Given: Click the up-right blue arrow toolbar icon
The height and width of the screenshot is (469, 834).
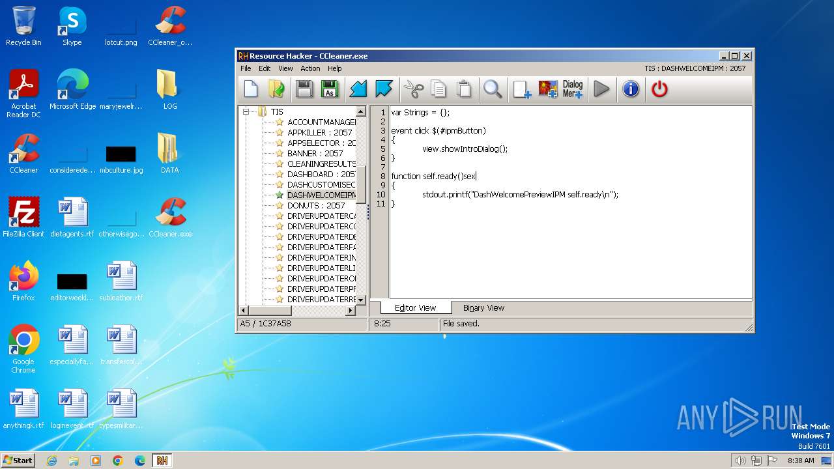Looking at the screenshot, I should click(x=384, y=89).
